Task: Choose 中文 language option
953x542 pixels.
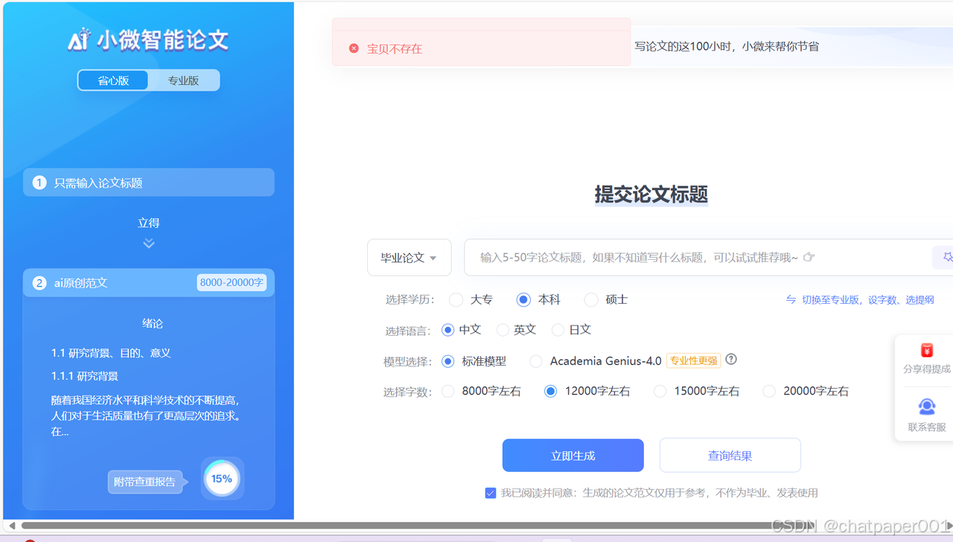Action: click(x=447, y=329)
